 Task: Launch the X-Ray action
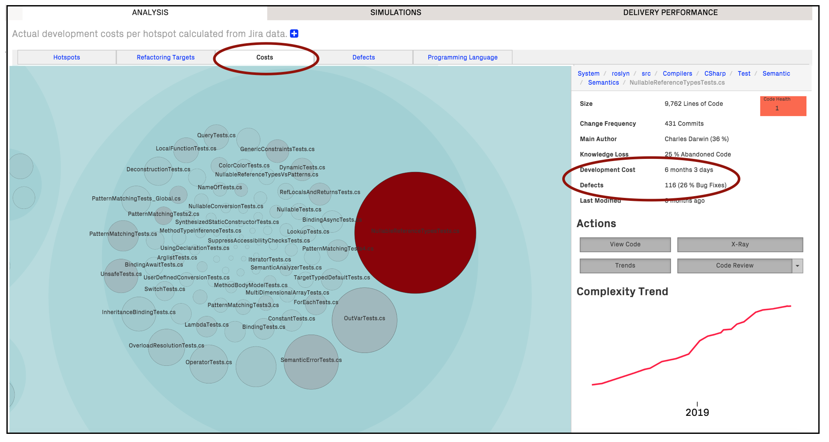tap(740, 244)
